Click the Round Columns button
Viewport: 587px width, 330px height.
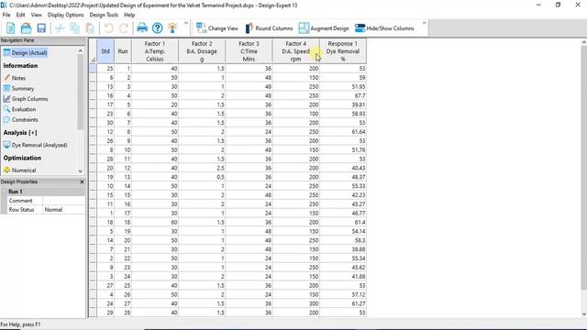pos(269,28)
